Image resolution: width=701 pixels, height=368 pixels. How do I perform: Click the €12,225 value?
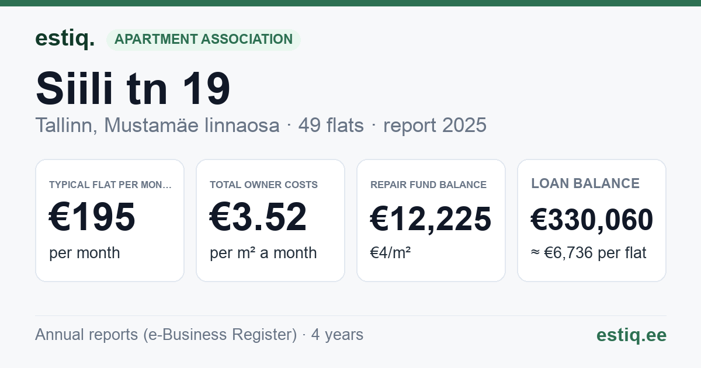coord(431,220)
